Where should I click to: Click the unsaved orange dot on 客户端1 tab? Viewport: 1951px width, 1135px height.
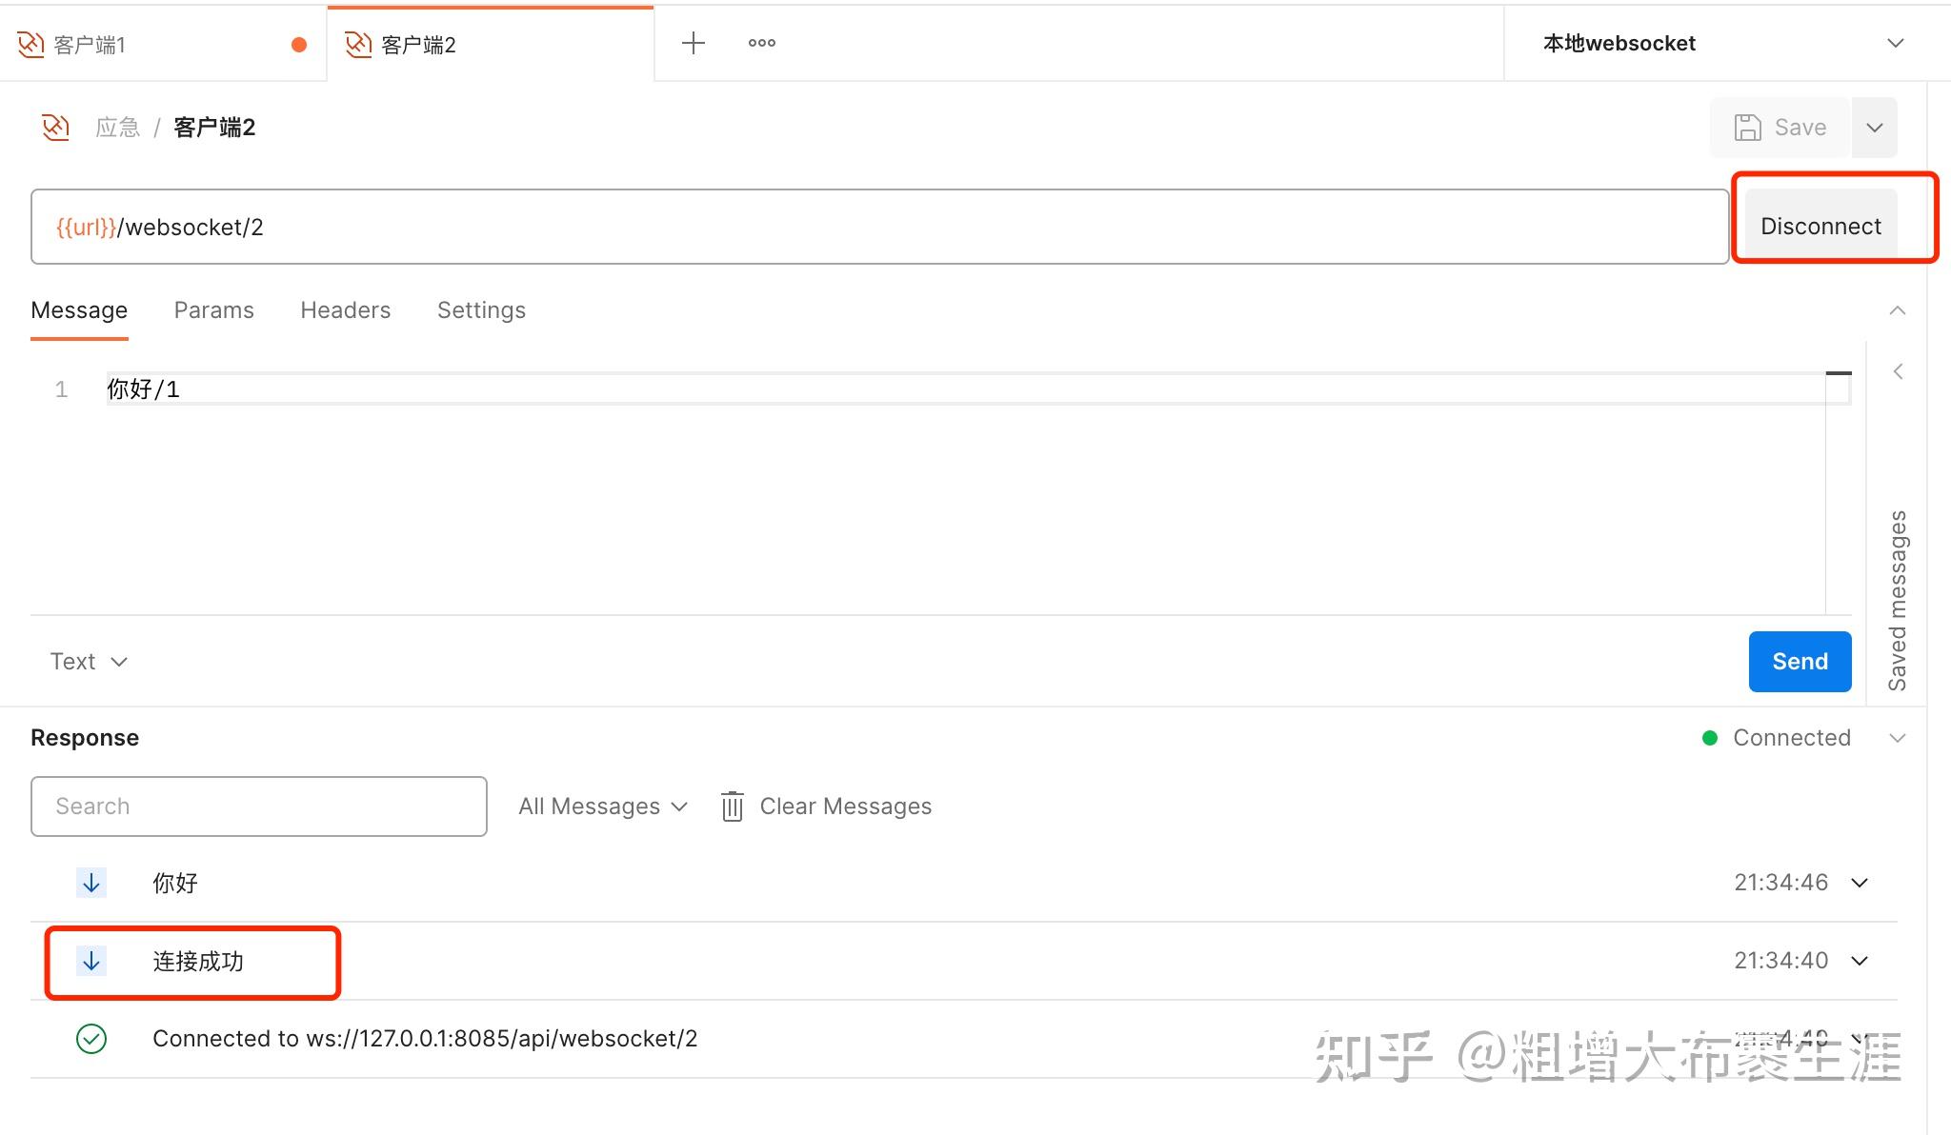(x=299, y=45)
